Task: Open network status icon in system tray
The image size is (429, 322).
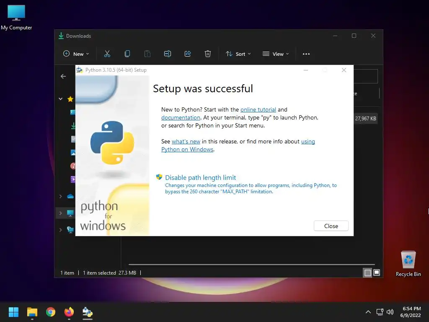Action: pos(380,312)
